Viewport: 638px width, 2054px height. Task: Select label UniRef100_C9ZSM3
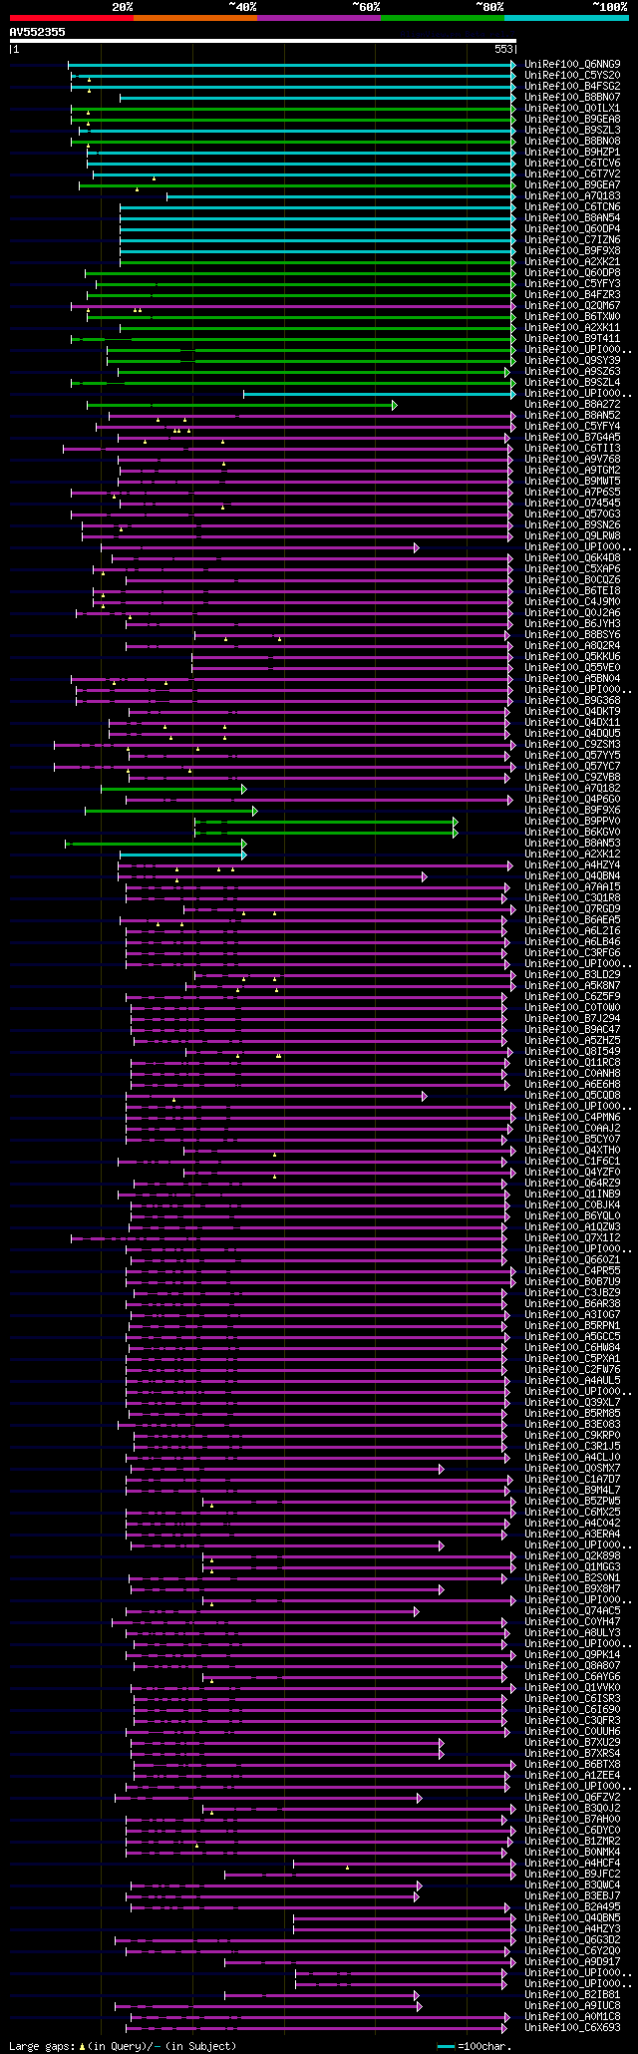pyautogui.click(x=572, y=745)
